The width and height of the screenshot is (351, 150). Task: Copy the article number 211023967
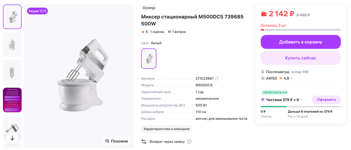coord(217,79)
